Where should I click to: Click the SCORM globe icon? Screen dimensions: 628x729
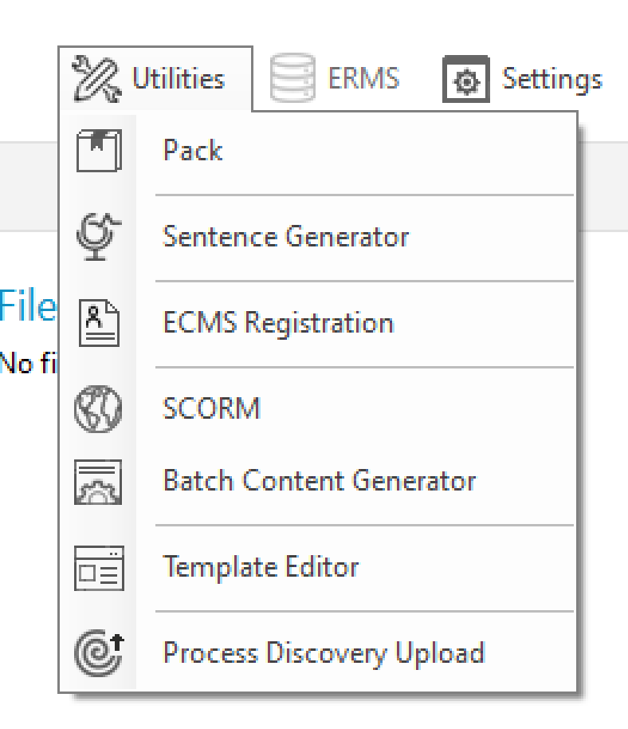tap(99, 409)
